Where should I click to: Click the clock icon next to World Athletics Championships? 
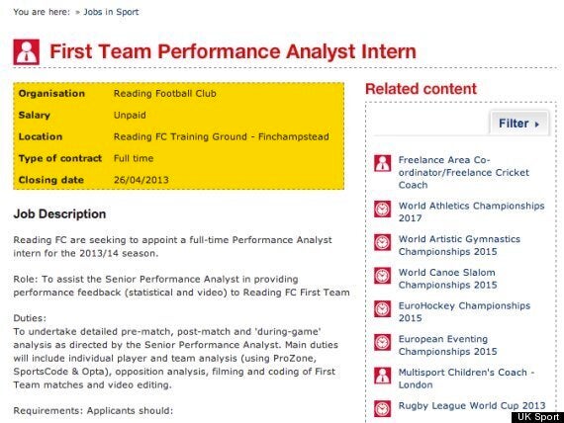(x=382, y=210)
